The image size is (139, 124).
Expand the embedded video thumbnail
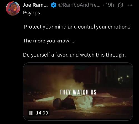tap(78, 92)
